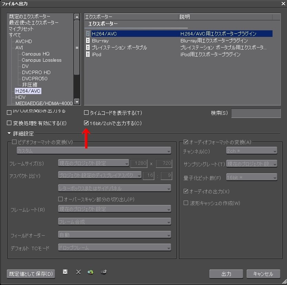Select DVCPRO HD in the tree
Viewport: 287px width, 285px height.
(x=36, y=72)
